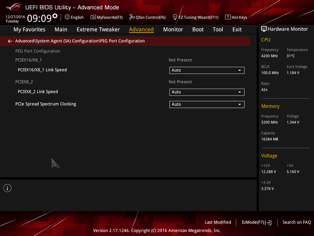Click Last Modified button
The width and height of the screenshot is (314, 236).
pyautogui.click(x=218, y=222)
